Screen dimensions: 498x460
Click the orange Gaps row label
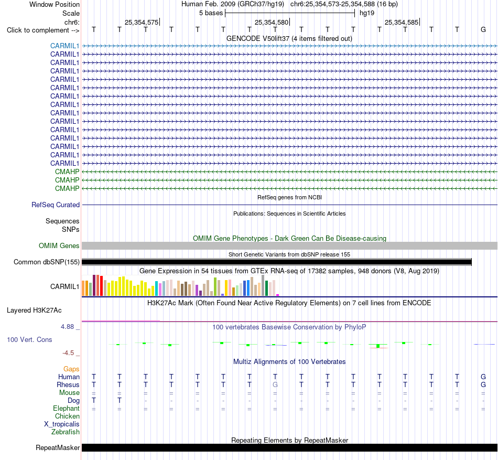71,369
